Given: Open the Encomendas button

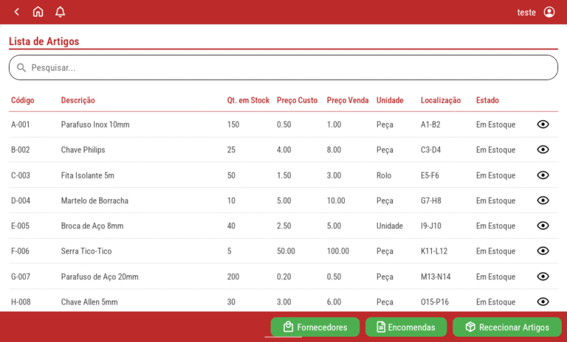Looking at the screenshot, I should click(x=405, y=327).
